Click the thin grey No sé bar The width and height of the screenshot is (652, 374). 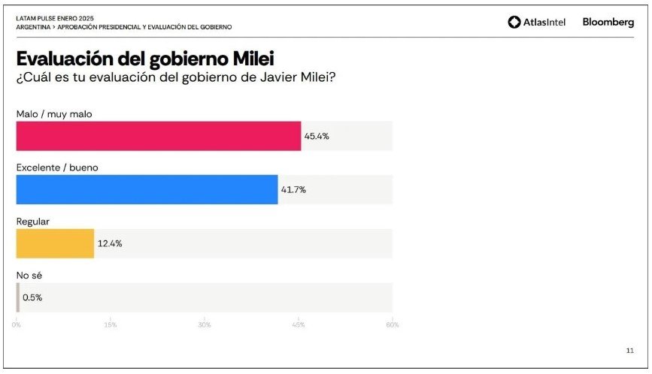[x=18, y=297]
